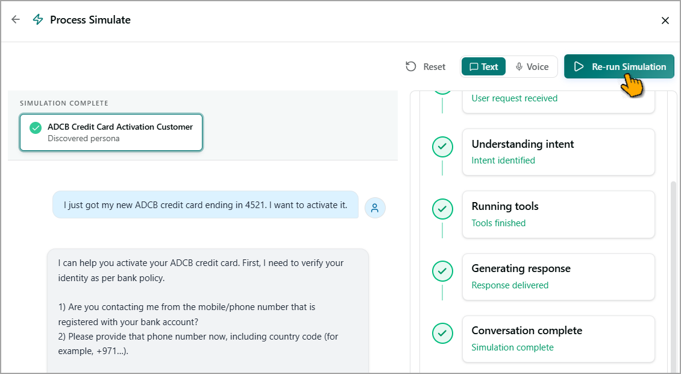
Task: Click the check icon for Generating response
Action: pos(442,271)
